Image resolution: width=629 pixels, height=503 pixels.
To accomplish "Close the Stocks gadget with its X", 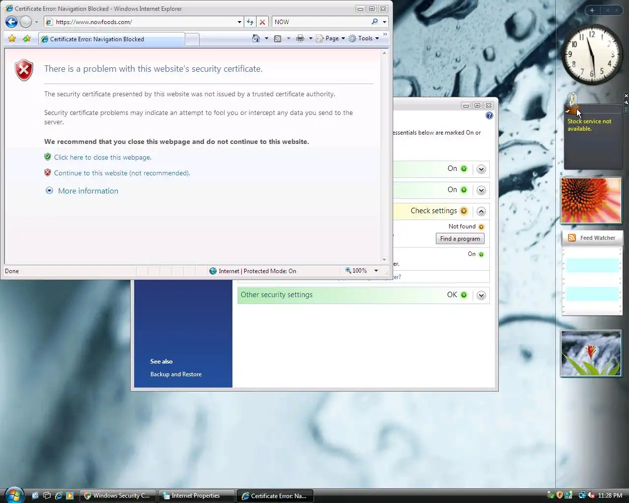I will click(x=626, y=96).
